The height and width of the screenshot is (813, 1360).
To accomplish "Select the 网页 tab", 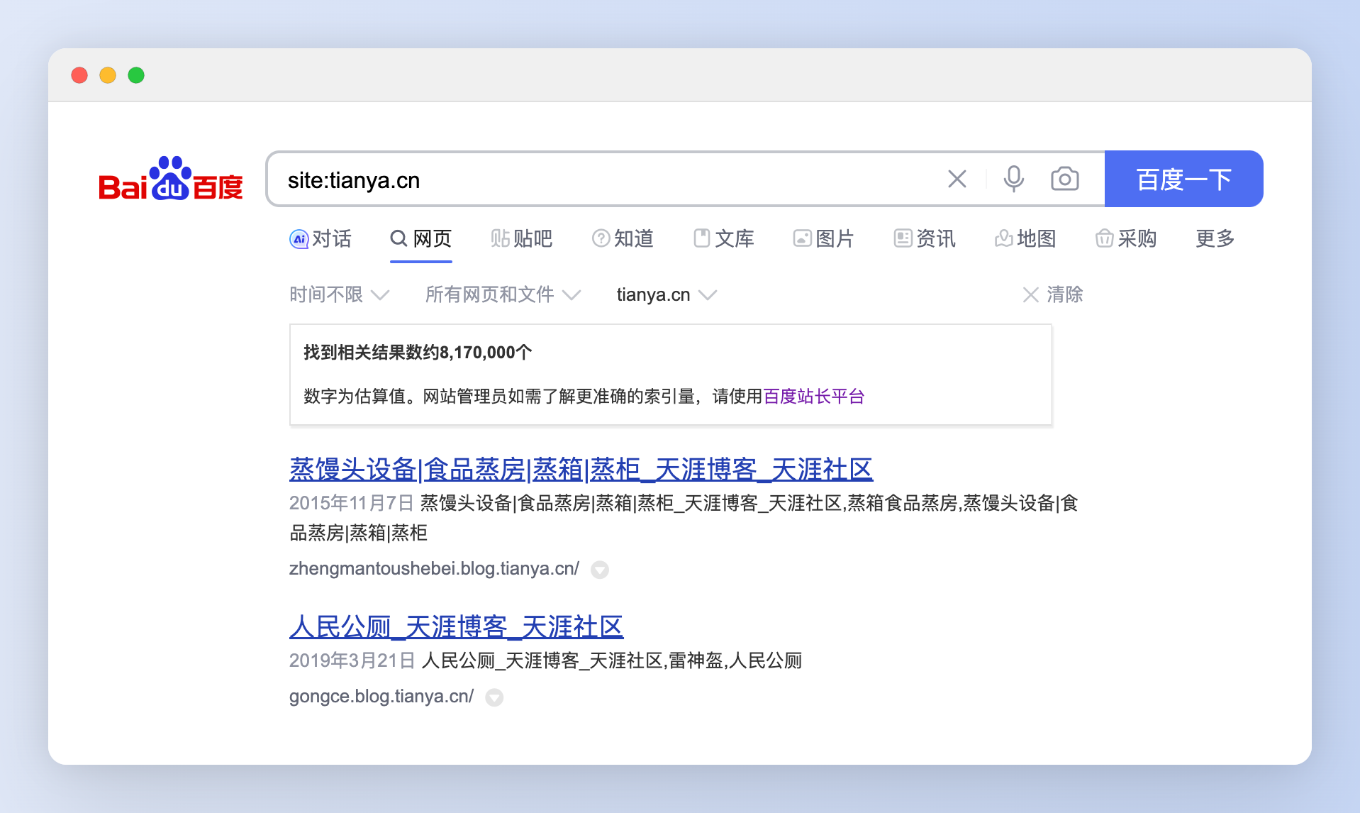I will coord(421,238).
